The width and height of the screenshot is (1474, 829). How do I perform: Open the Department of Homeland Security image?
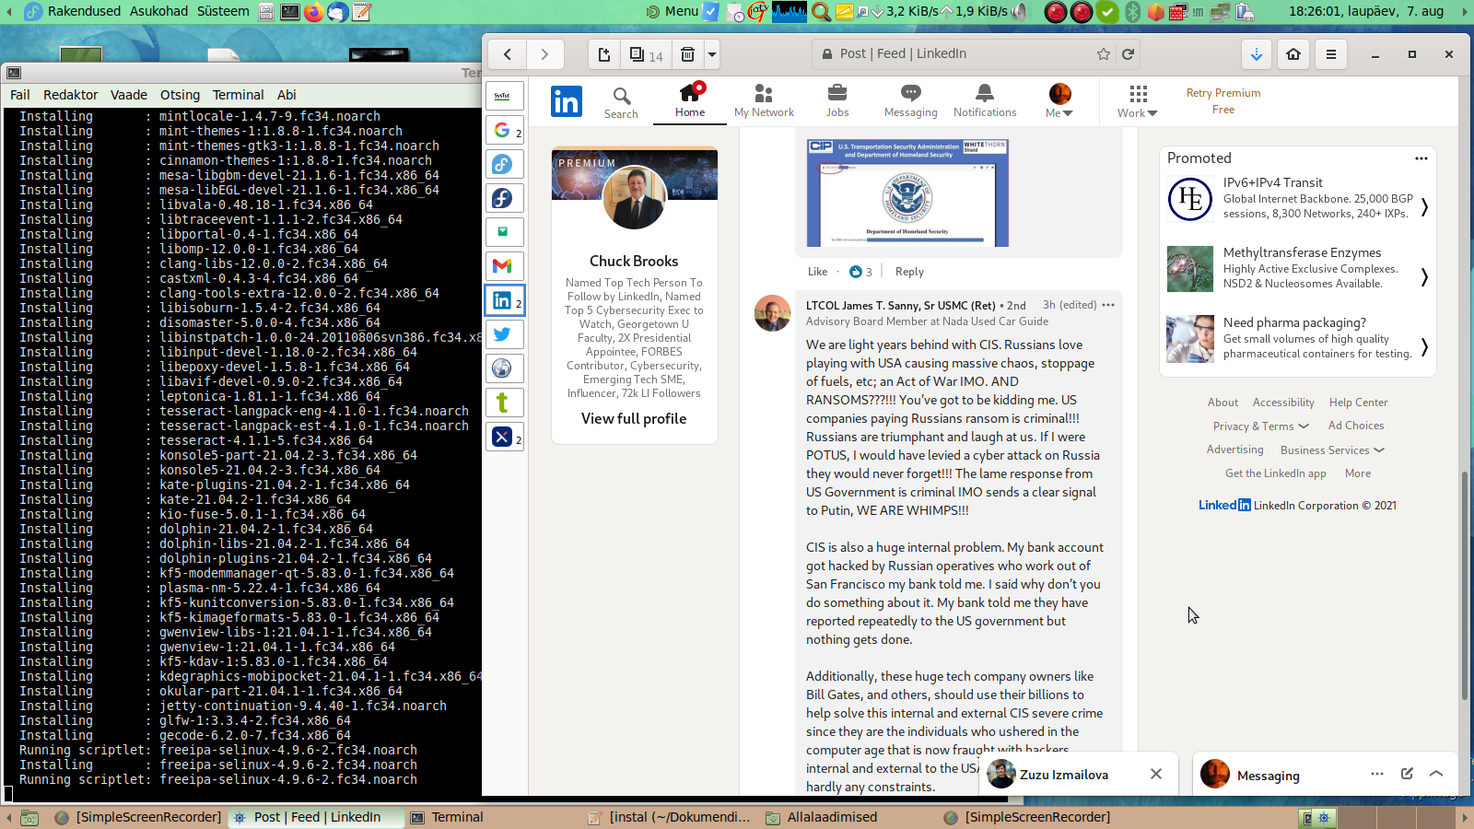[907, 193]
